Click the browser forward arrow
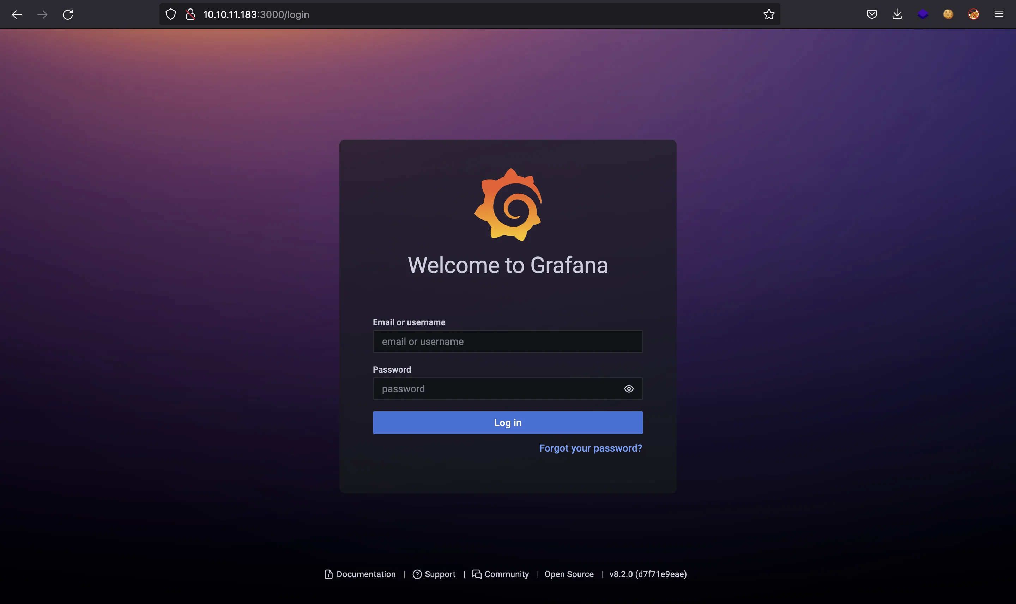Screen dimensions: 1016x604 pyautogui.click(x=42, y=15)
